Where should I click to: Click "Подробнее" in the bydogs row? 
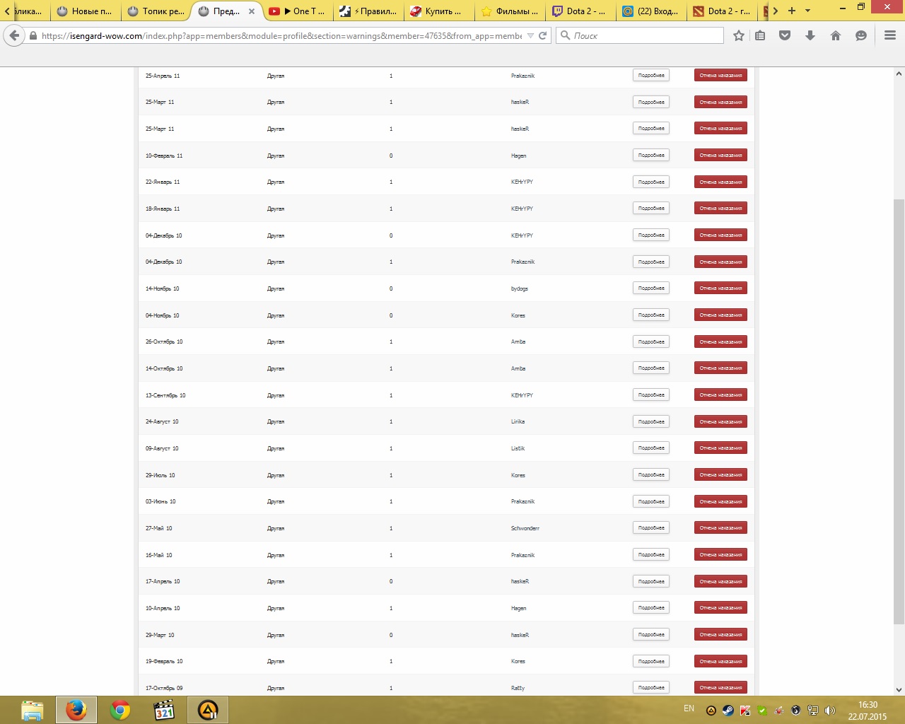pyautogui.click(x=651, y=288)
